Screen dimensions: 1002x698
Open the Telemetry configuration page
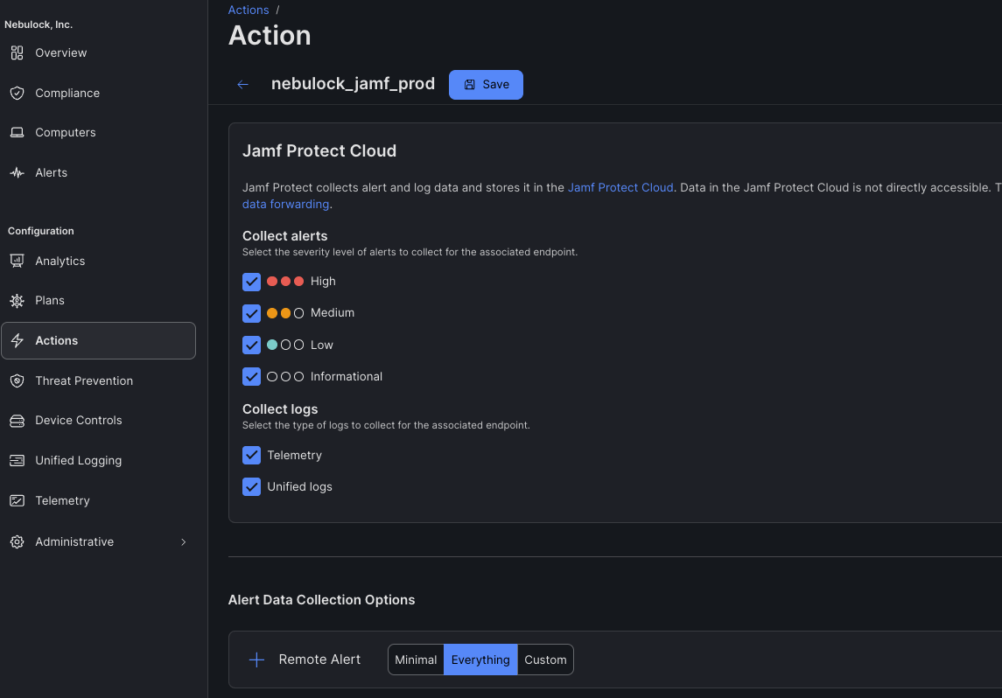pos(62,501)
